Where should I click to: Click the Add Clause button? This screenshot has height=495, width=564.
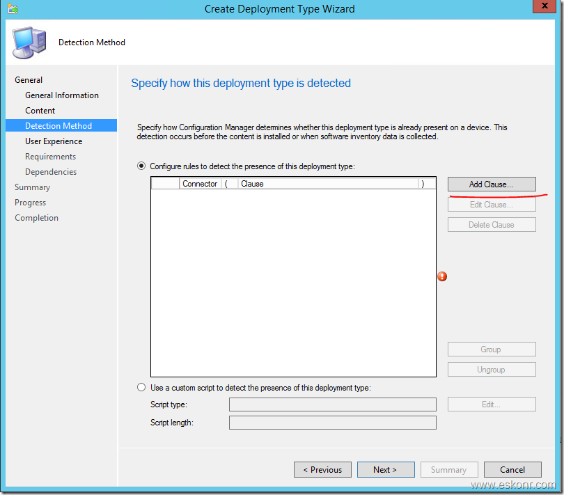click(491, 184)
